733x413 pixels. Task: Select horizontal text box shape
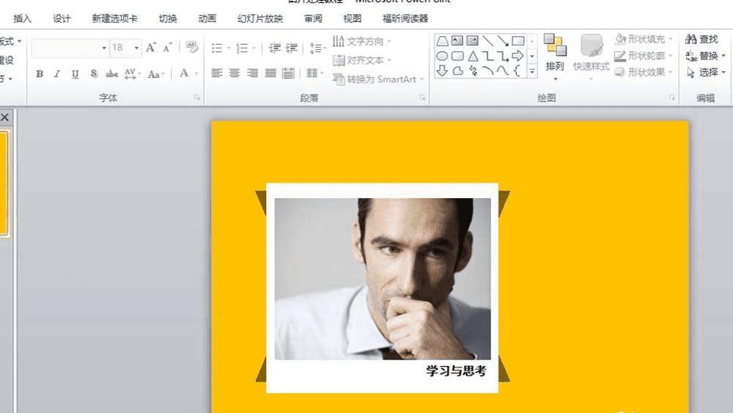457,40
